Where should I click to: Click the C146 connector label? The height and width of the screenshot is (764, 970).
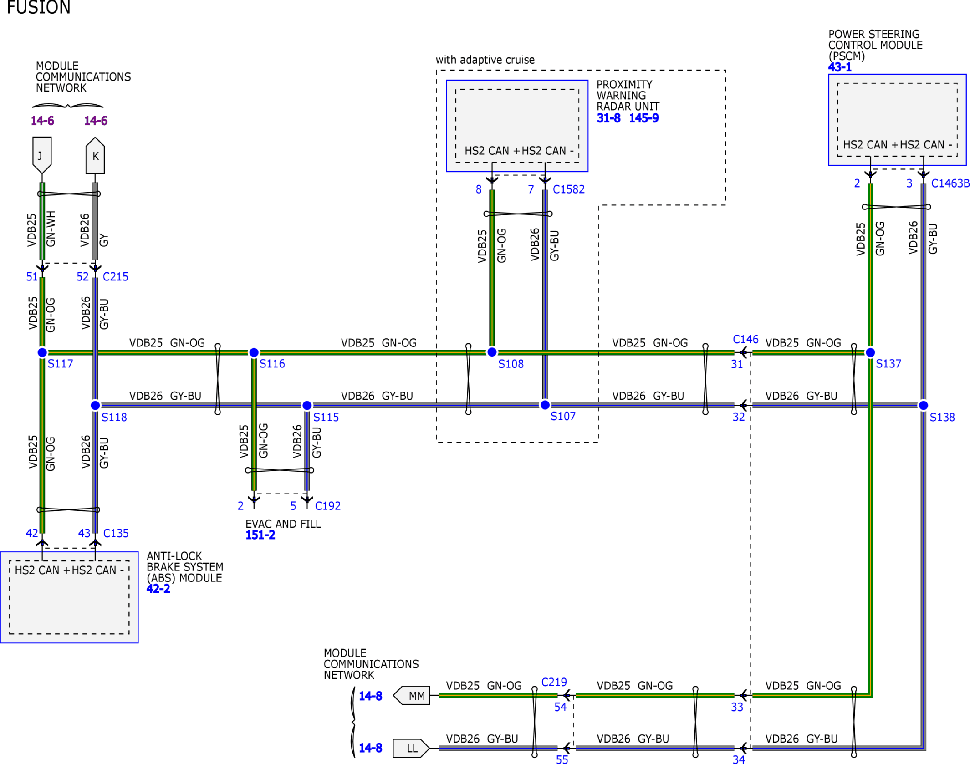tap(745, 339)
